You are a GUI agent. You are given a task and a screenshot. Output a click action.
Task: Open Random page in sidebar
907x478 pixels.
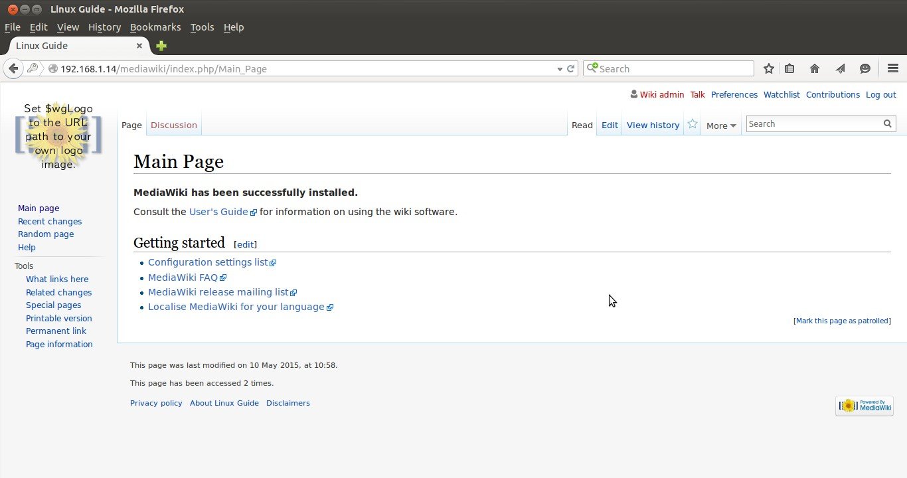[46, 234]
